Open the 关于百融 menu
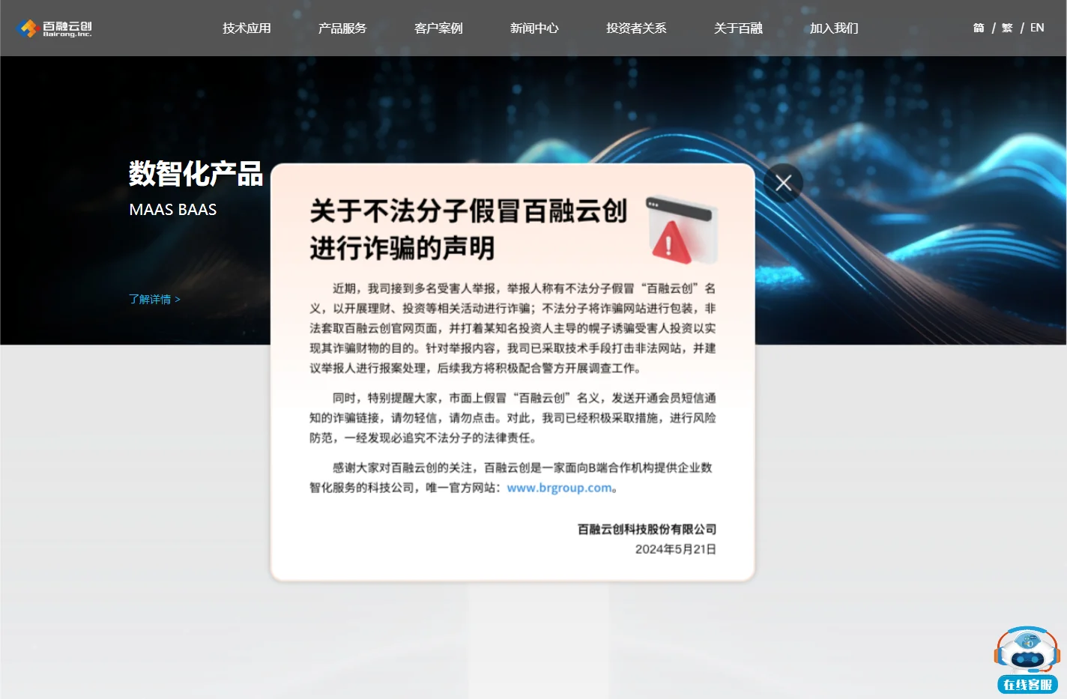 pos(738,28)
